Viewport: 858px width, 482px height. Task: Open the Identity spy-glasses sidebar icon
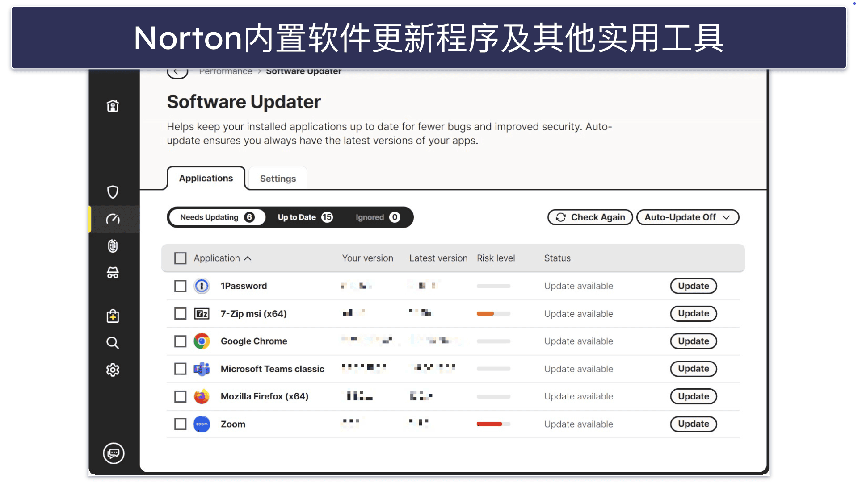coord(113,273)
